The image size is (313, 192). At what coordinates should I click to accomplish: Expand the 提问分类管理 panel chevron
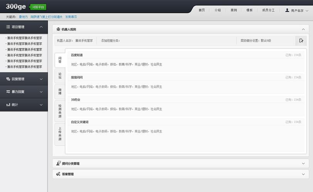[303, 164]
